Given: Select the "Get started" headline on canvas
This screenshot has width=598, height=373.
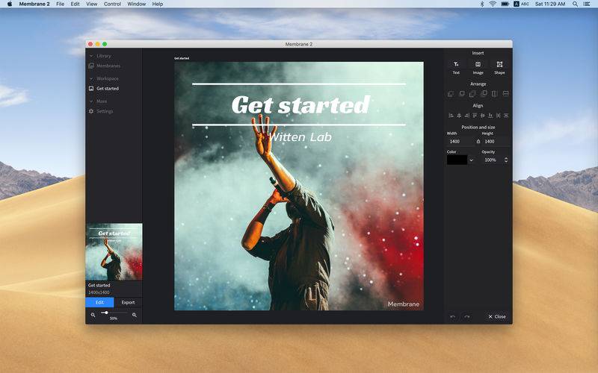Looking at the screenshot, I should (300, 104).
